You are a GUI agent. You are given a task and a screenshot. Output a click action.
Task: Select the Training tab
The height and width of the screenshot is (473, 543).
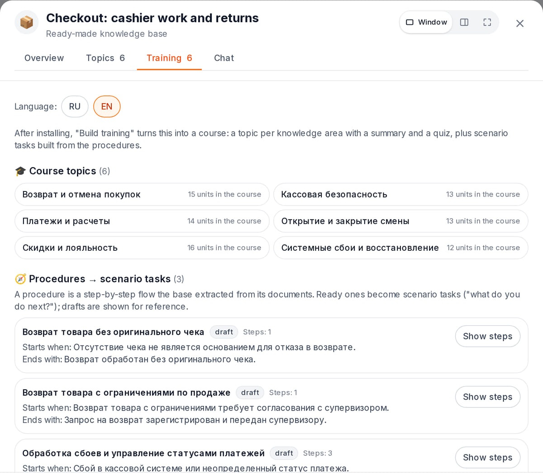pos(169,58)
